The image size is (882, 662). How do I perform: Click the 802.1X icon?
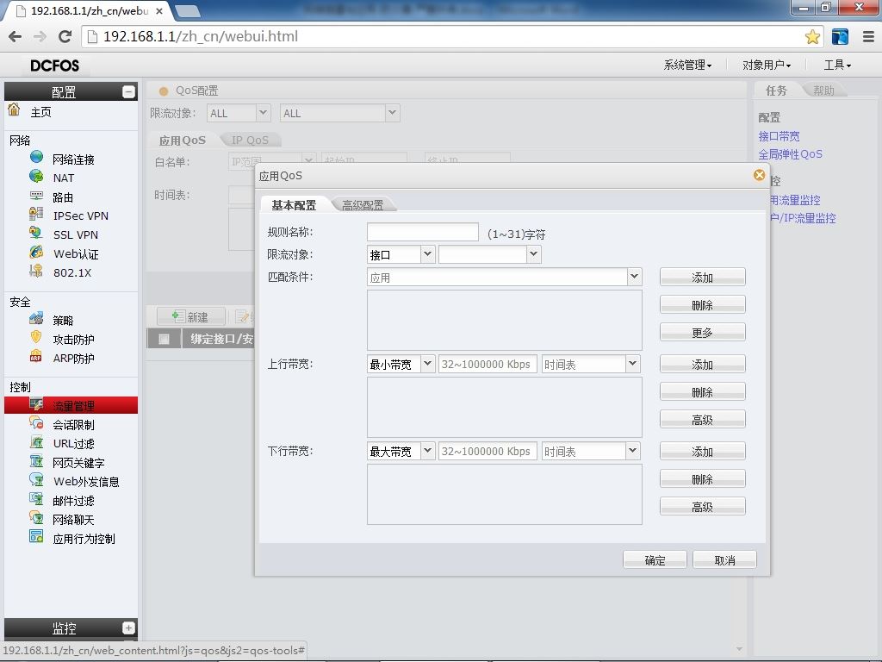pos(36,271)
